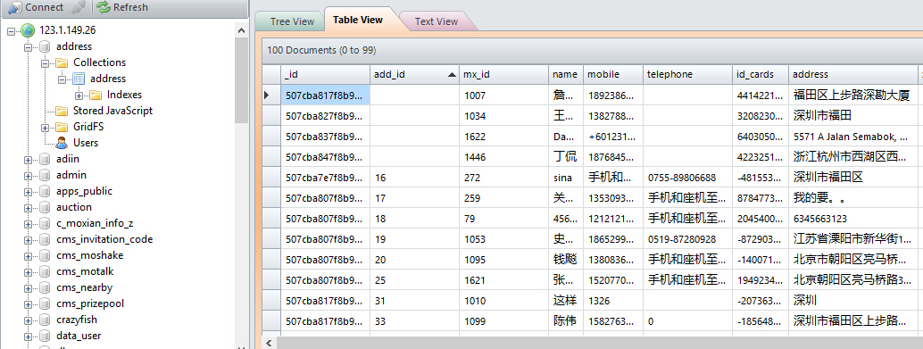Click the cms_invitation_code database icon
The width and height of the screenshot is (923, 349).
click(x=44, y=239)
